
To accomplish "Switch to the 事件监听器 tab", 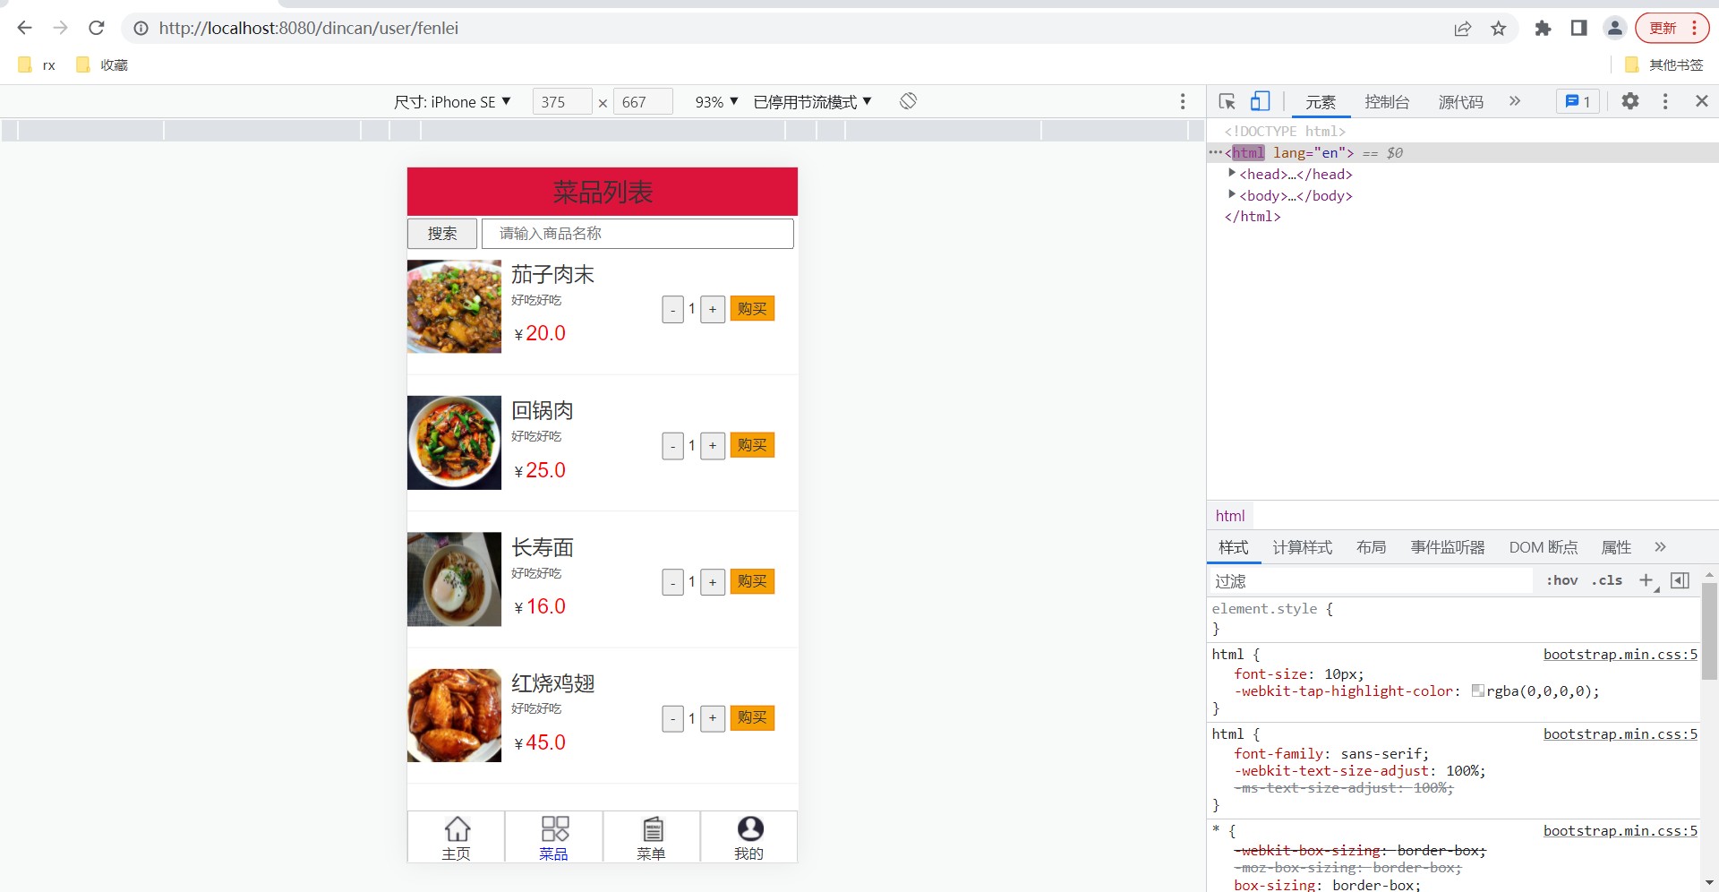I will click(1448, 547).
